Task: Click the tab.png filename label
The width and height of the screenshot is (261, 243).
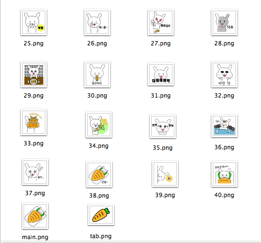Action: coord(101,236)
